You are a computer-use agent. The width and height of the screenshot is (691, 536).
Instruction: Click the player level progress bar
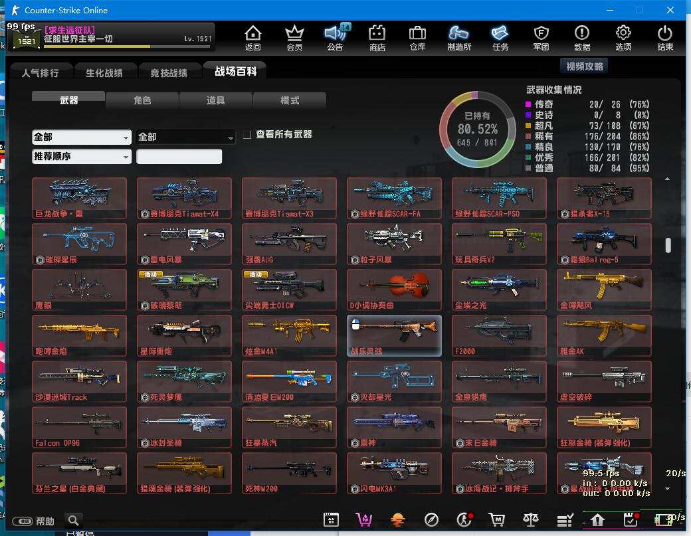click(x=128, y=46)
